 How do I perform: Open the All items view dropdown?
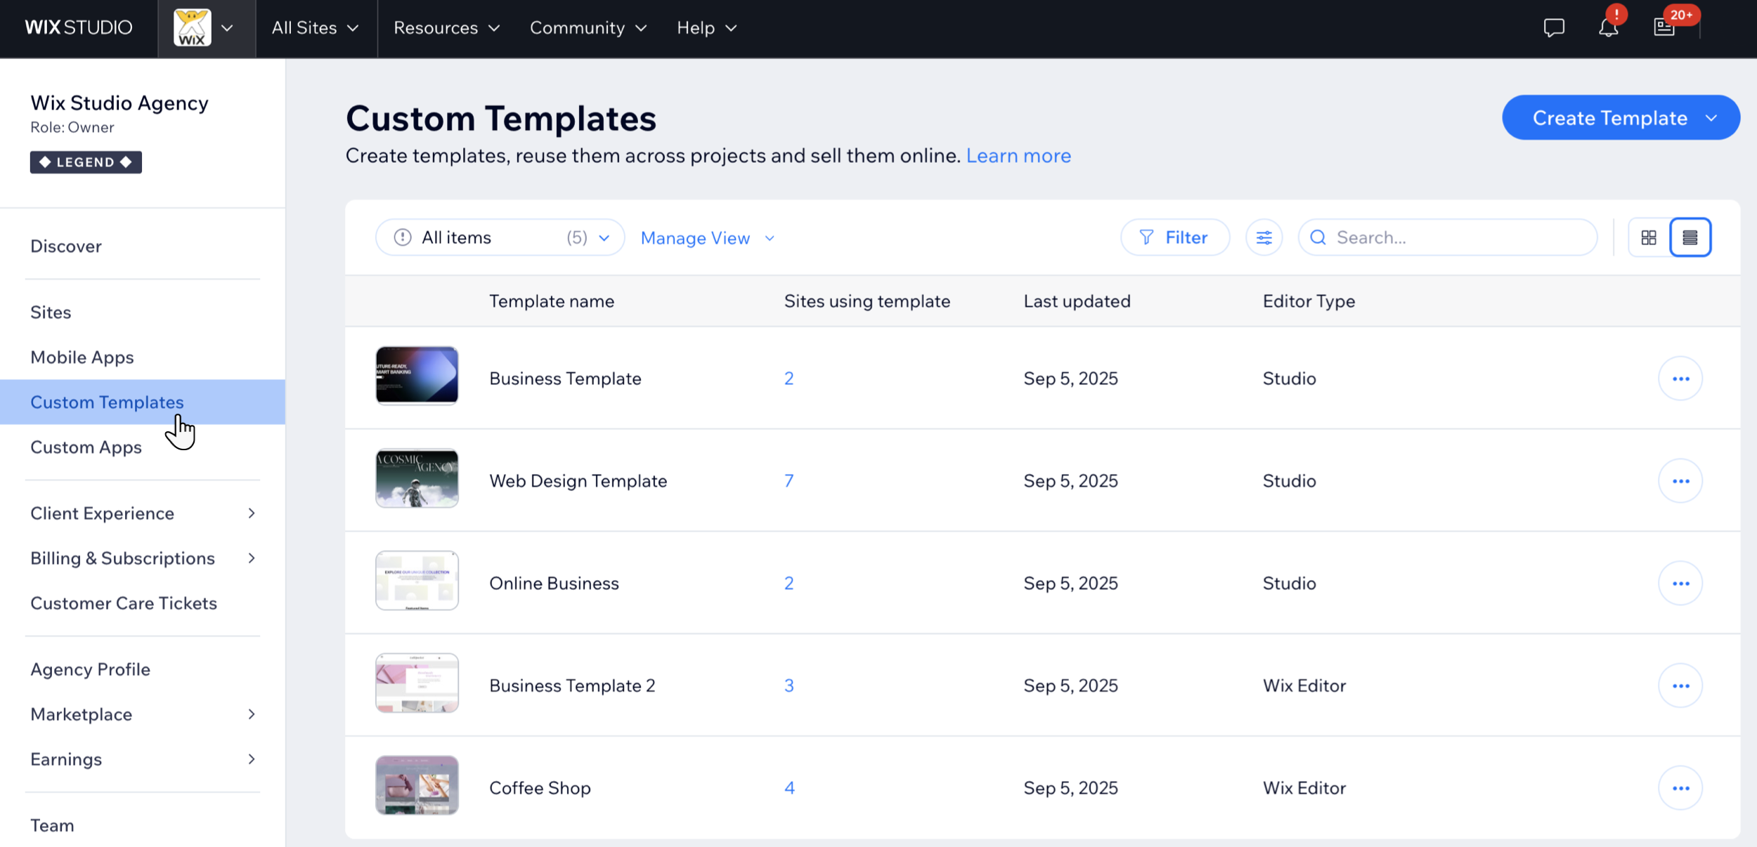coord(500,237)
